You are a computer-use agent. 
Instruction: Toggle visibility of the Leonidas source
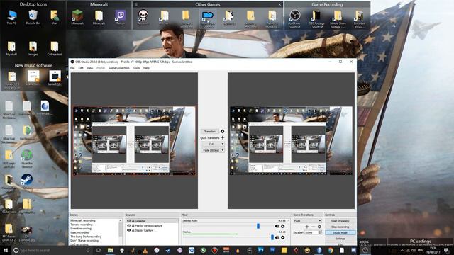(x=129, y=221)
